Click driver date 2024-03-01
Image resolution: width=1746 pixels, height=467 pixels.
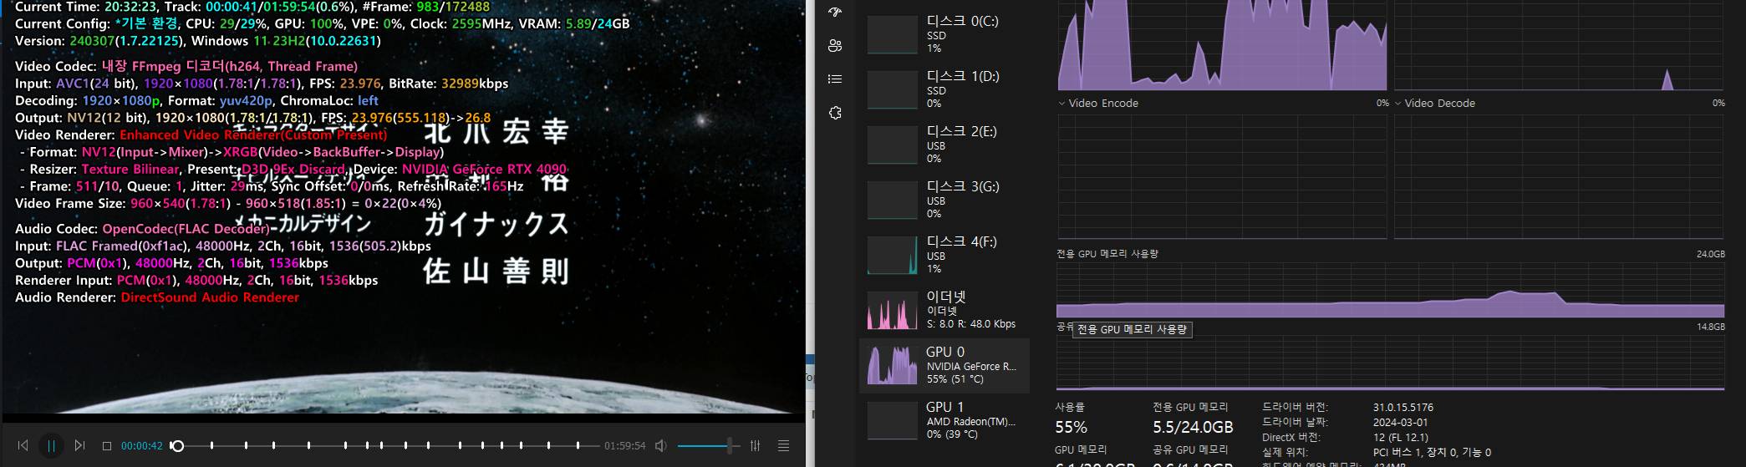(x=1400, y=423)
